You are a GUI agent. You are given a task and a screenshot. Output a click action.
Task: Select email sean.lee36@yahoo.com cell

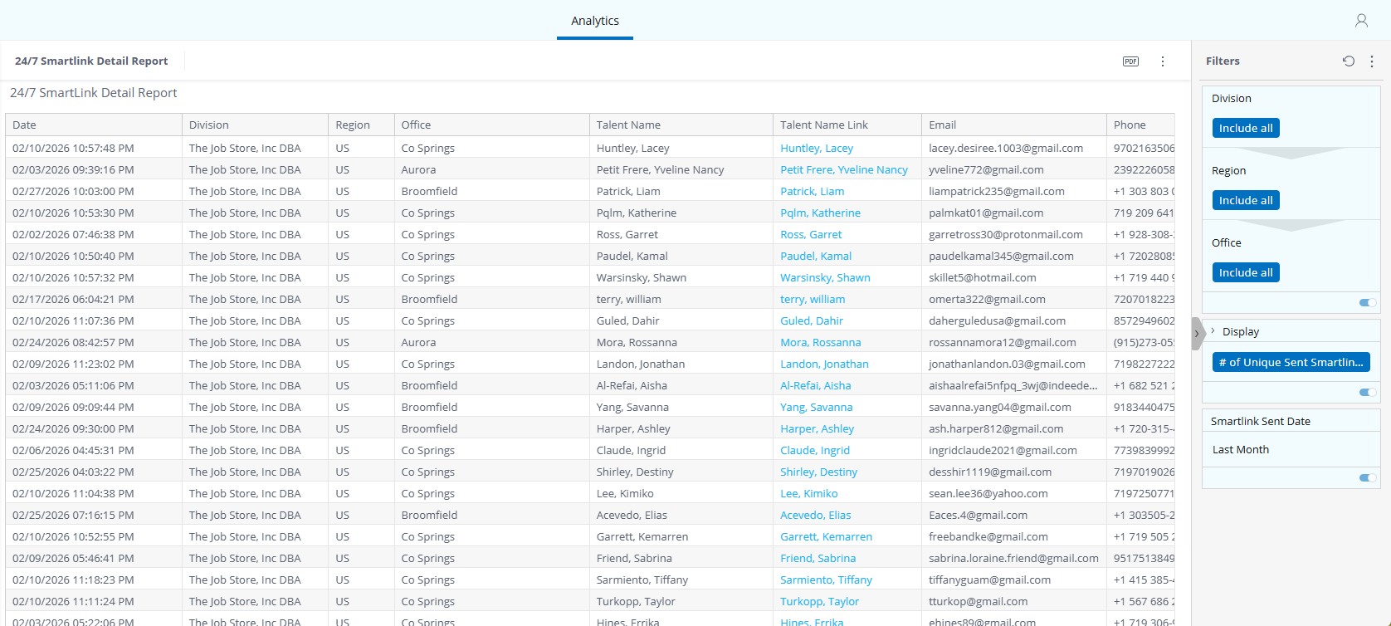[x=1014, y=493]
